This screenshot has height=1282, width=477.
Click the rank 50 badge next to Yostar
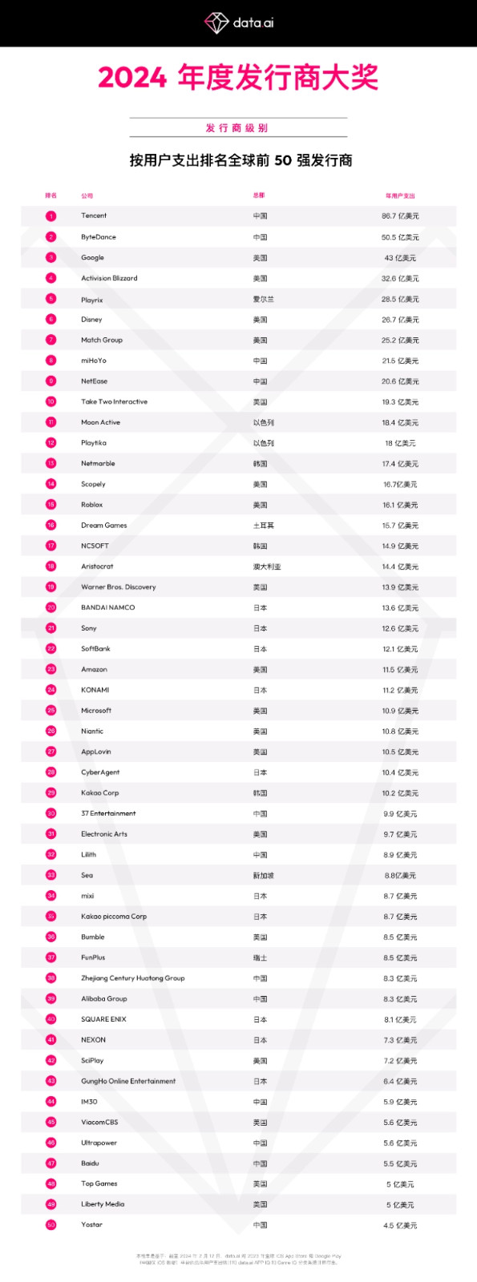(x=51, y=1224)
